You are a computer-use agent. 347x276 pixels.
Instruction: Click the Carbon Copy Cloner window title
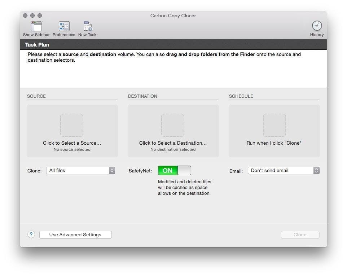tap(173, 16)
